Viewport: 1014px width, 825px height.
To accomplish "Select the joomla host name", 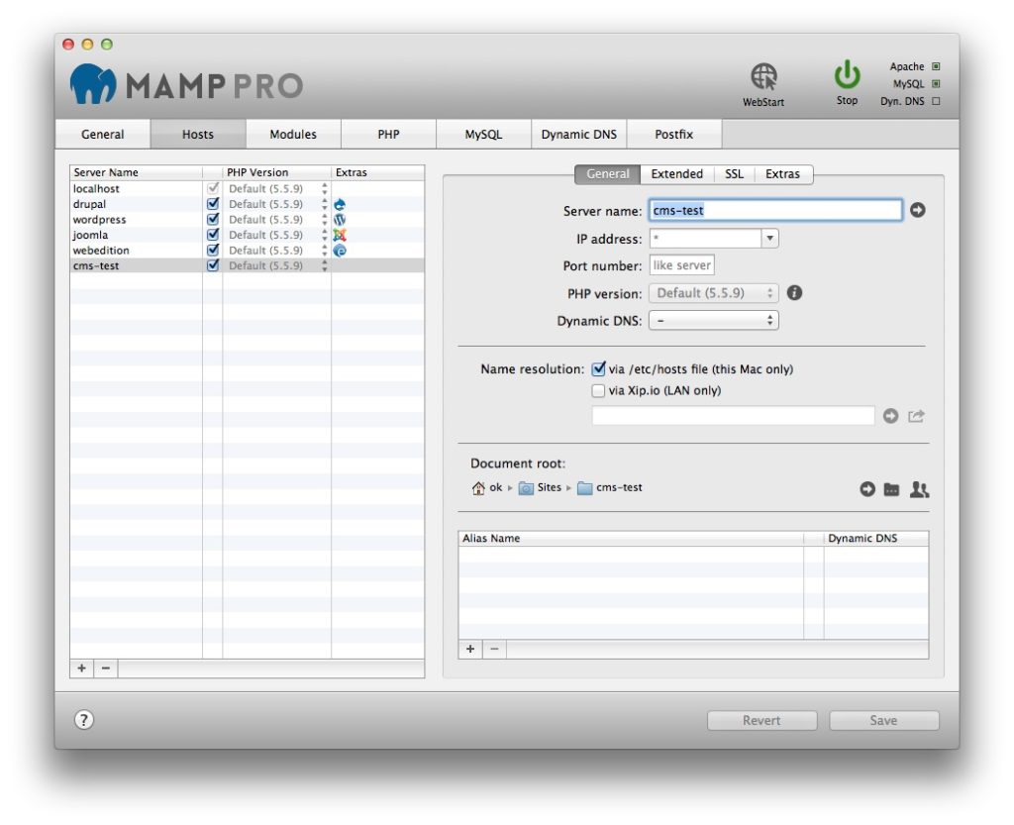I will click(x=90, y=235).
